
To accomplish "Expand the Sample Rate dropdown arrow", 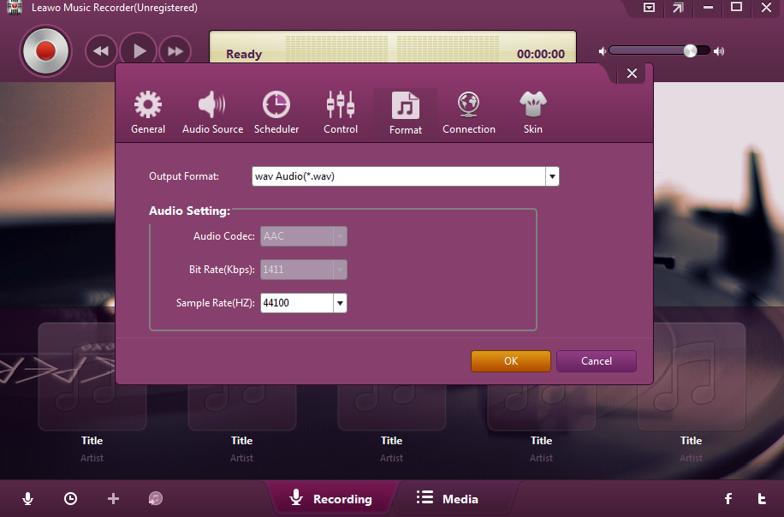I will click(x=340, y=303).
